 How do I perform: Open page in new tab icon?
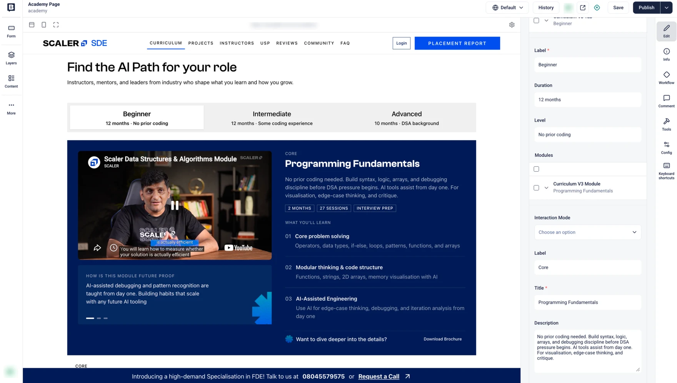[583, 8]
